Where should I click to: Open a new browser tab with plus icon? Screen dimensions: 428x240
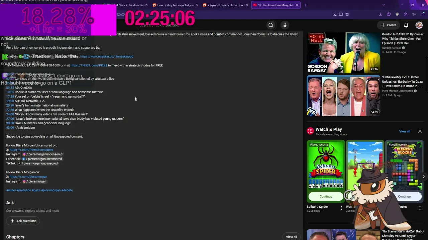(x=305, y=5)
